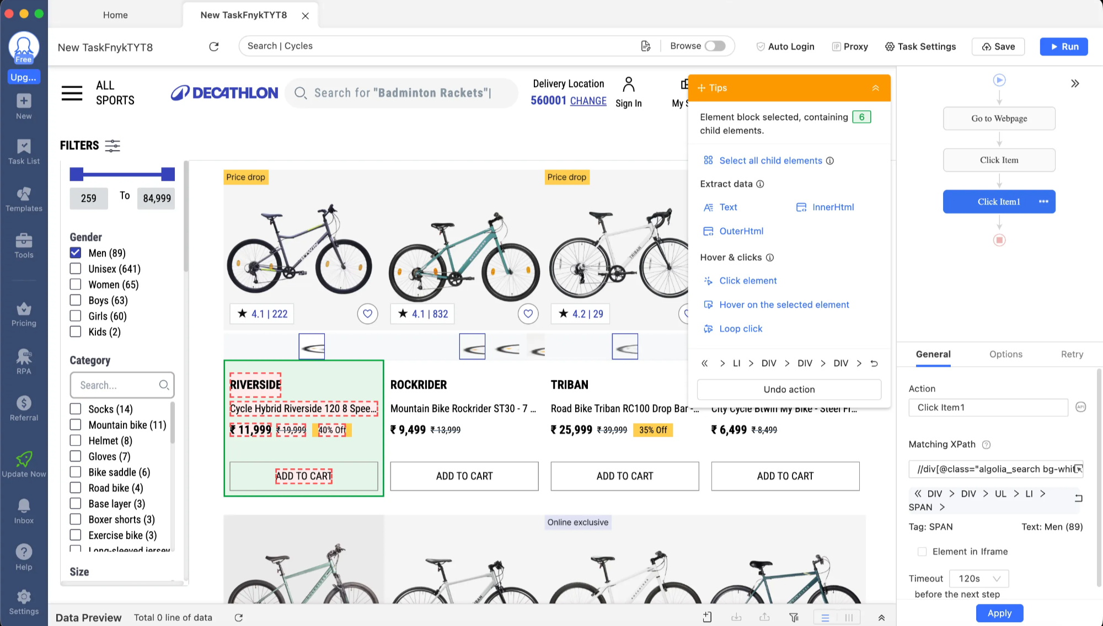Toggle the Browse mode switch
Viewport: 1103px width, 626px height.
[x=715, y=46]
